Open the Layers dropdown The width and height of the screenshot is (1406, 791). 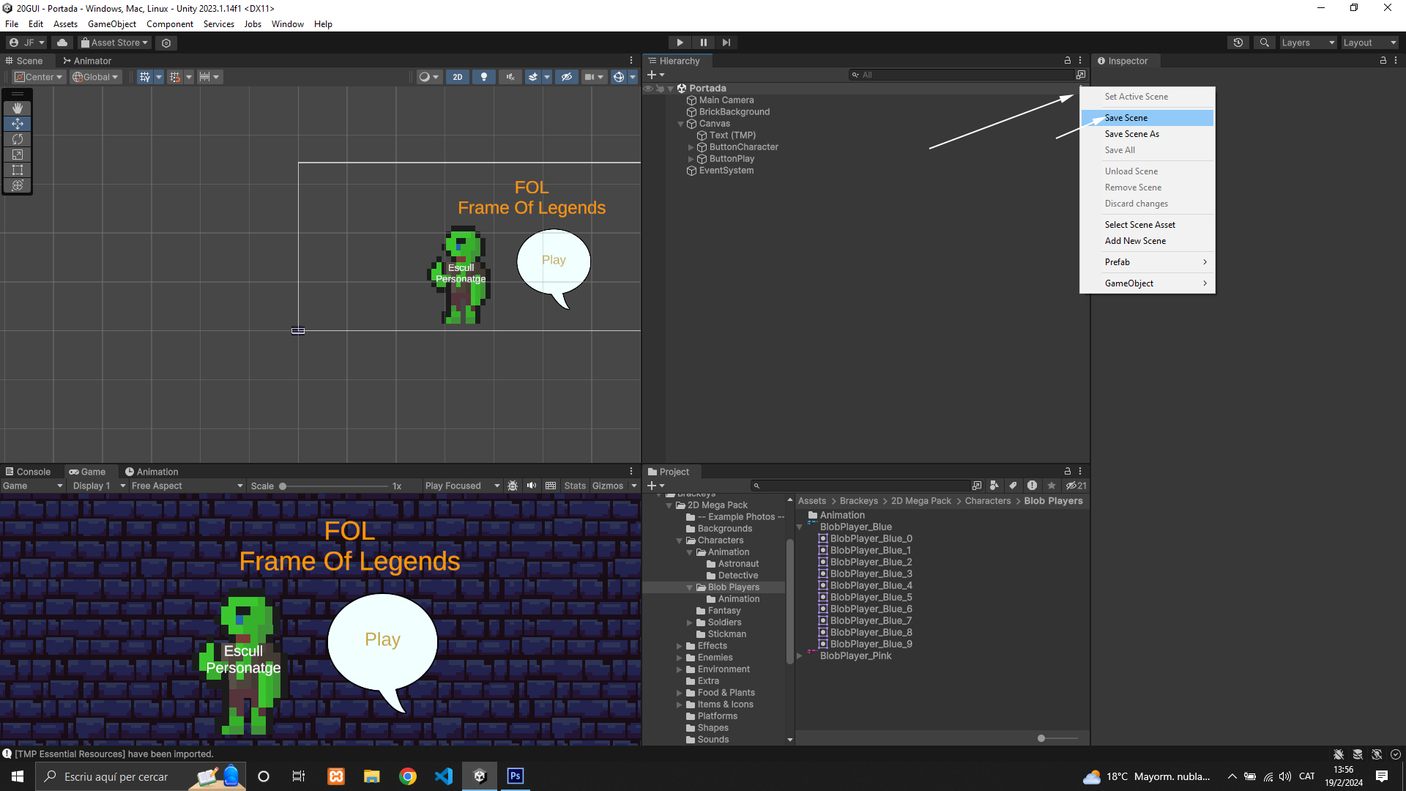tap(1308, 42)
